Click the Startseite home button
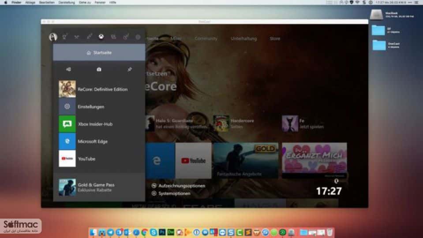The image size is (423, 238). click(99, 52)
